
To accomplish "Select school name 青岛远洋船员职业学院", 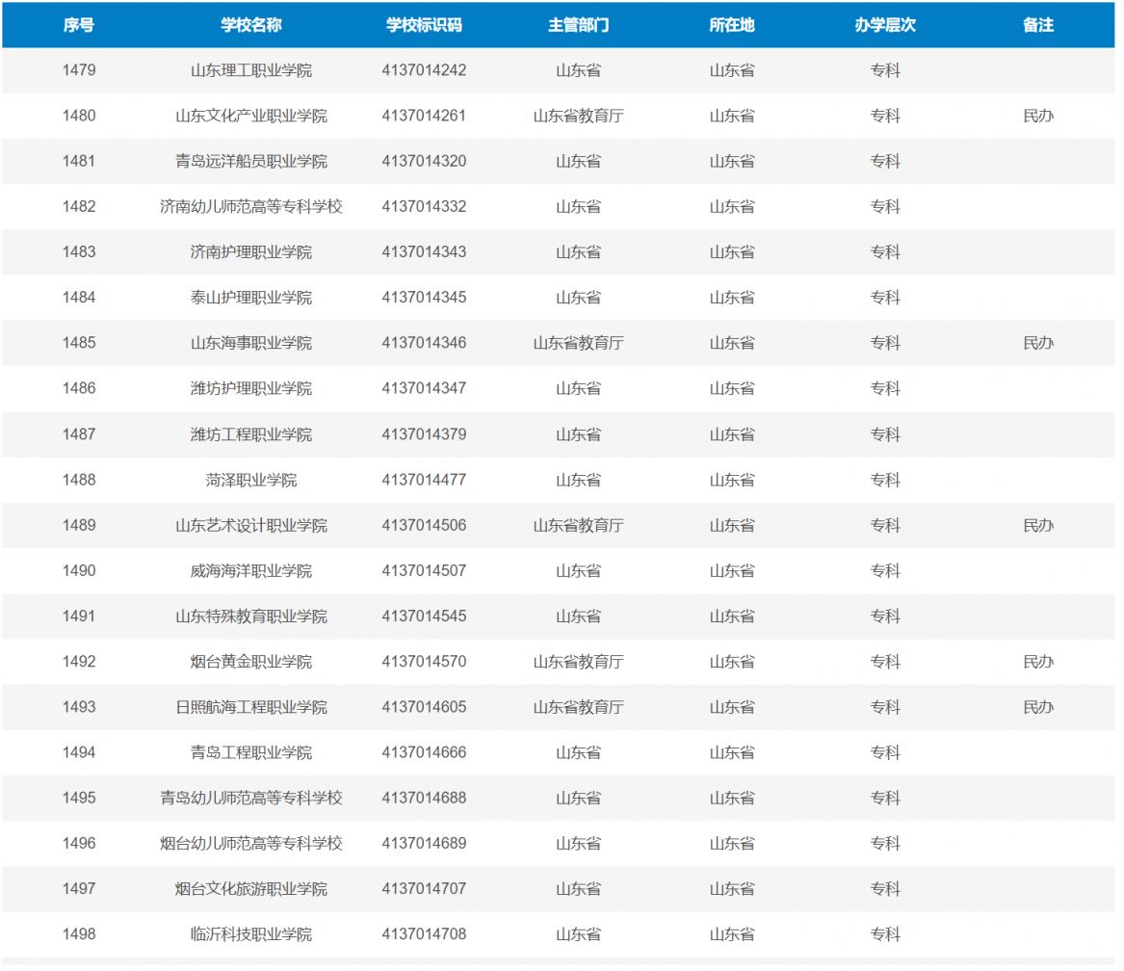I will (250, 162).
